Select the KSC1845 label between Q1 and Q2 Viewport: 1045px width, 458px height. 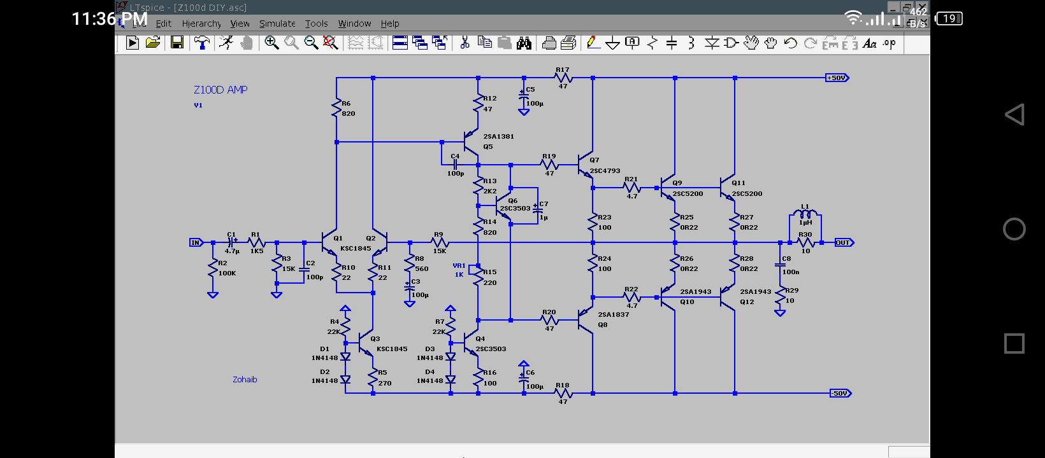(356, 249)
